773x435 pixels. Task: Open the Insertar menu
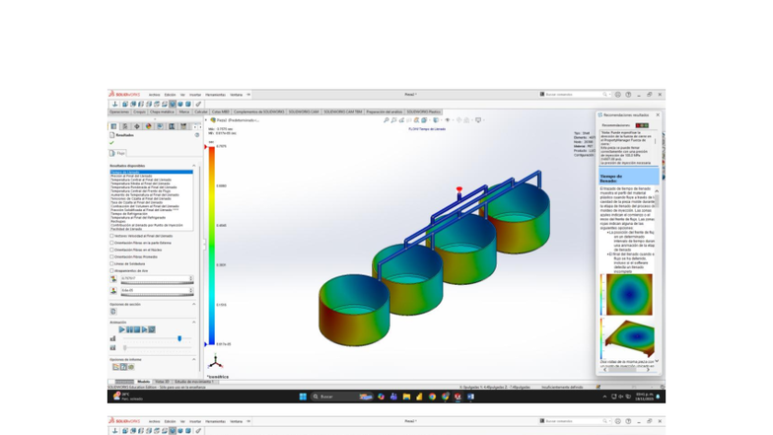point(195,95)
